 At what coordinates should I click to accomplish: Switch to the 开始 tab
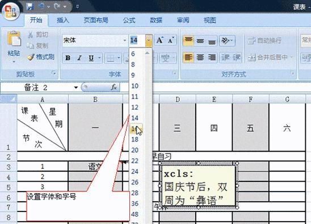coord(36,20)
